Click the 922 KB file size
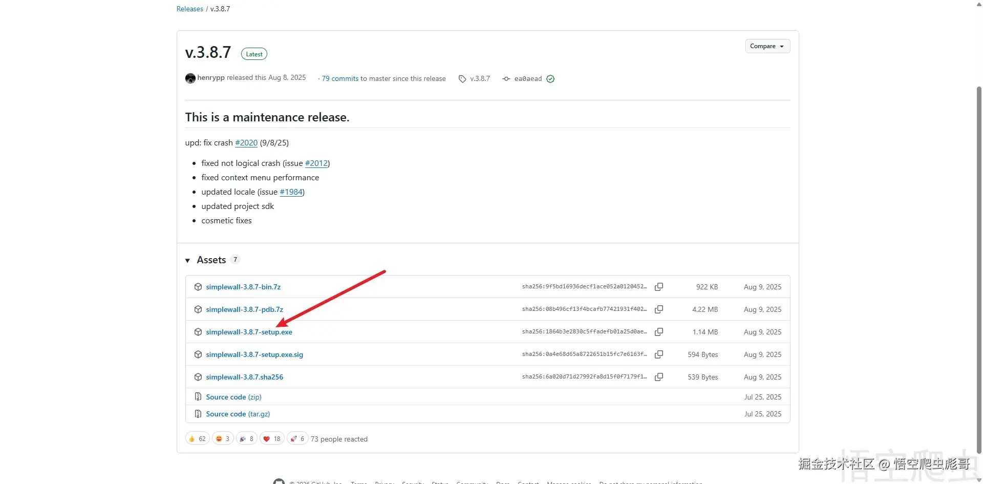Screen dimensions: 983x484 coord(707,287)
